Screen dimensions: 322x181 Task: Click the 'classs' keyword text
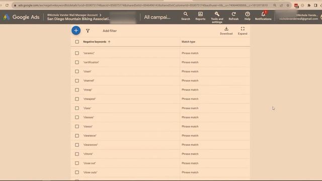coord(88,127)
